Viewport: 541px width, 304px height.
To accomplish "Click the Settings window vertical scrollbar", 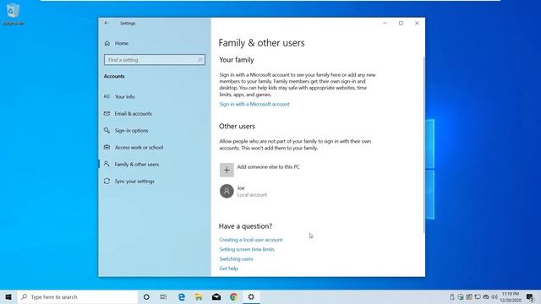I will (x=424, y=144).
